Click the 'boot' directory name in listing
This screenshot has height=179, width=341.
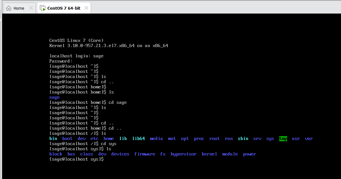pyautogui.click(x=67, y=139)
